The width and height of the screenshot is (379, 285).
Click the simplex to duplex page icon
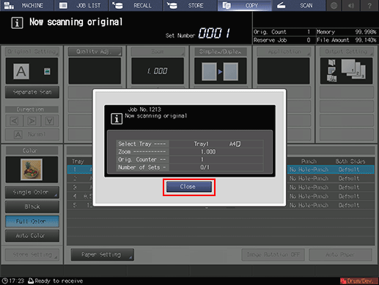point(220,71)
